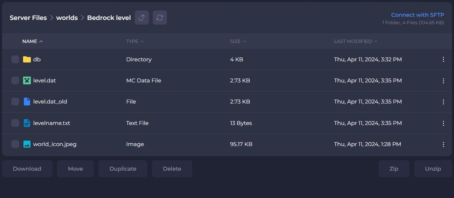Viewport: 454px width, 198px height.
Task: Select the level.dat checkbox
Action: coord(15,80)
